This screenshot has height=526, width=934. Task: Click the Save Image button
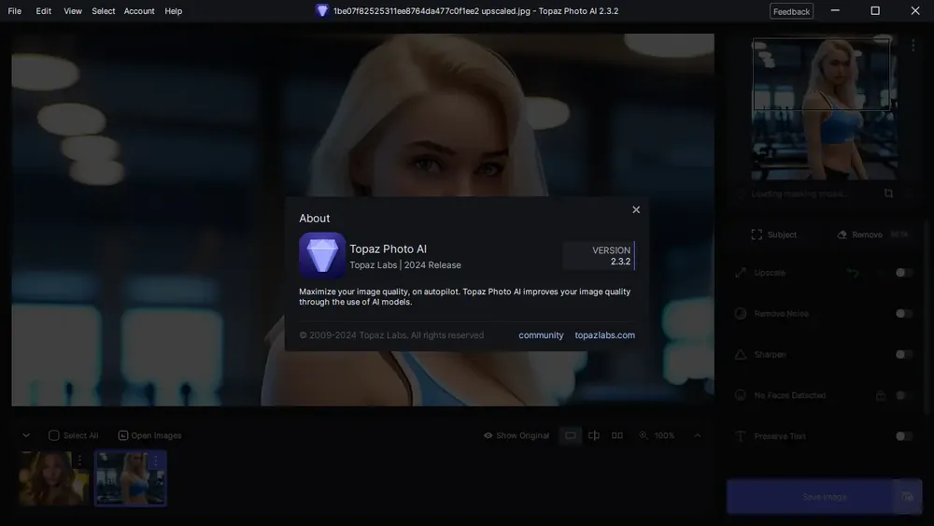coord(810,497)
